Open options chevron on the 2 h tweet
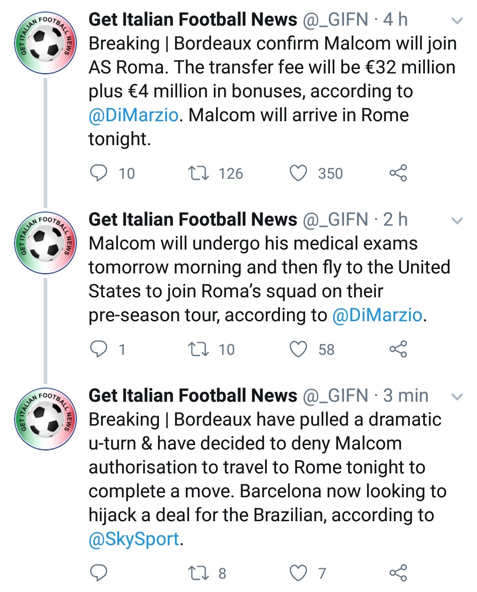Screen dimensions: 477x592 458,220
